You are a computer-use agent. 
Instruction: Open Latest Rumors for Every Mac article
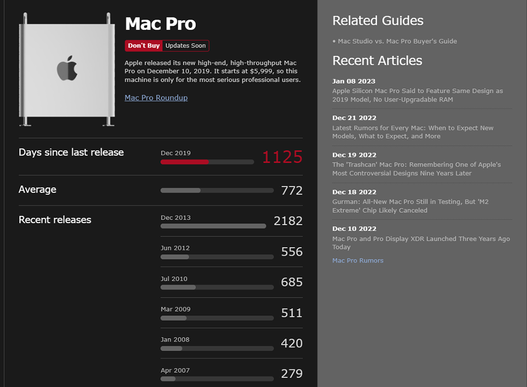[413, 132]
